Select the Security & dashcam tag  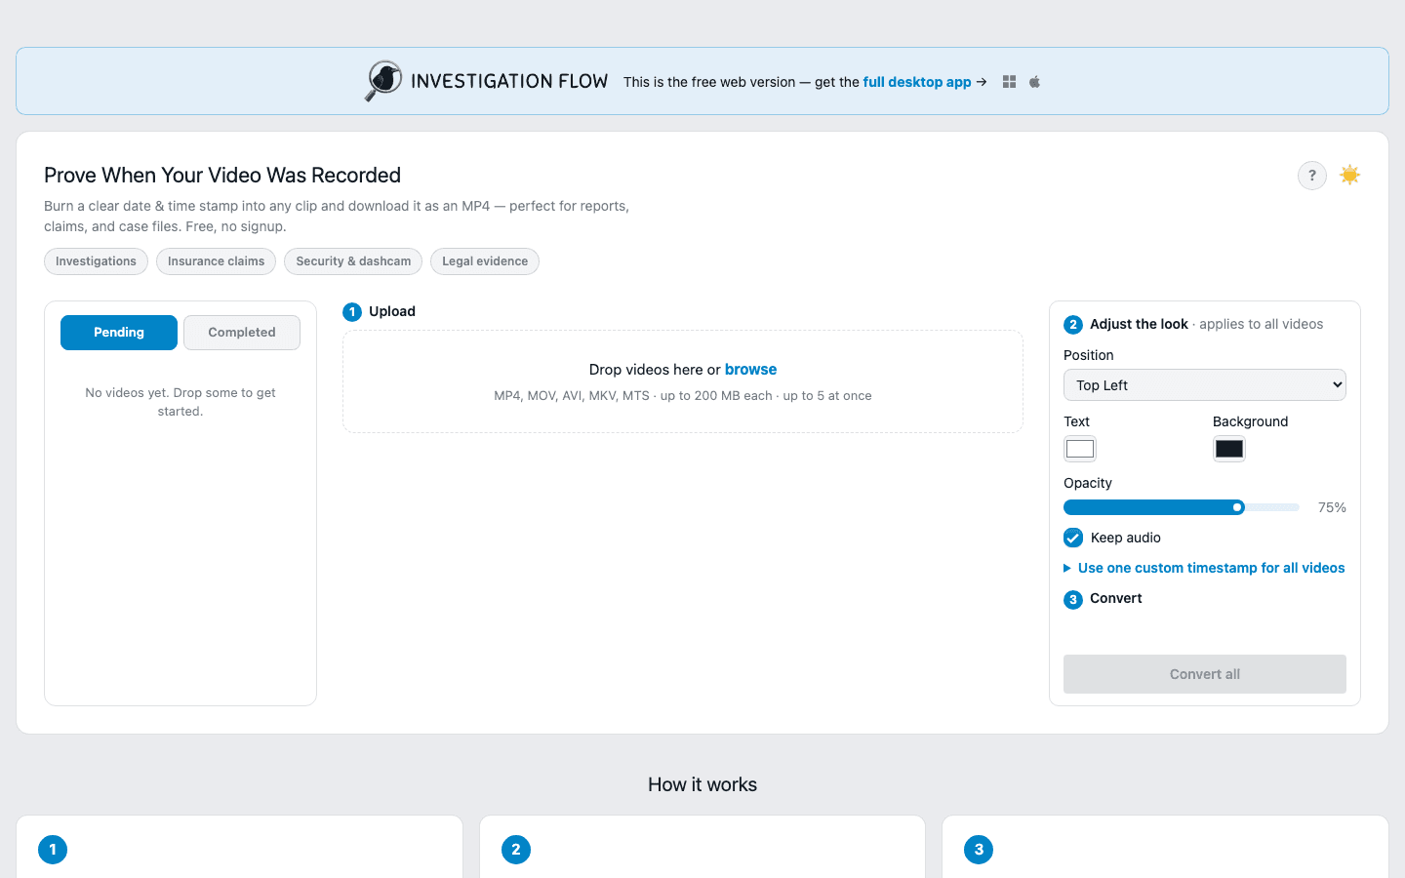(x=353, y=261)
